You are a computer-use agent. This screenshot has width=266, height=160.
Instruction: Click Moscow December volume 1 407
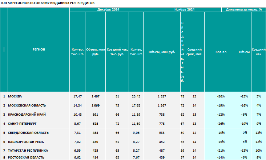[95, 96]
